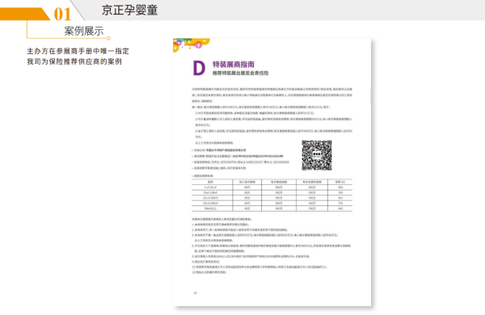485x315 pixels.
Task: Click the insurance rate table in document
Action: [272, 195]
